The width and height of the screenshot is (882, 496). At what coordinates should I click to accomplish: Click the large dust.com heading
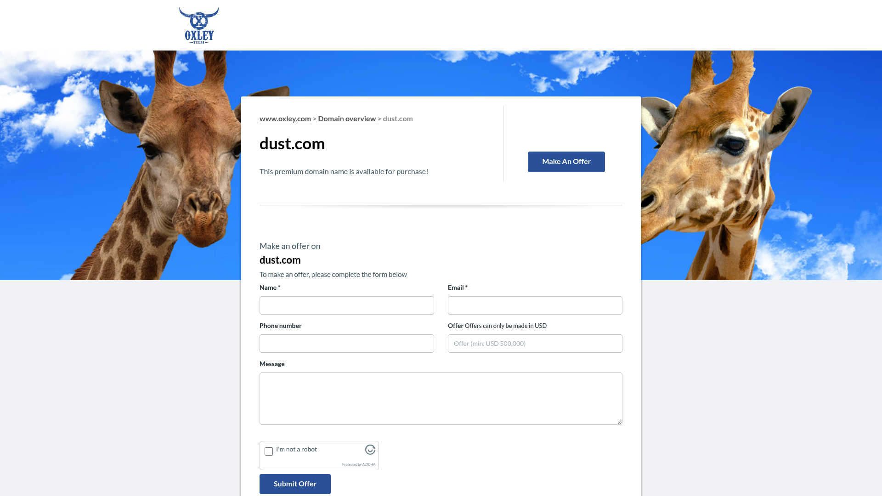click(292, 144)
